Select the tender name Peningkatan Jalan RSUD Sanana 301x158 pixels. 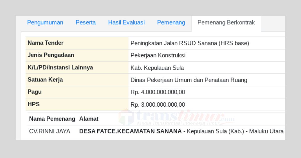pyautogui.click(x=190, y=43)
